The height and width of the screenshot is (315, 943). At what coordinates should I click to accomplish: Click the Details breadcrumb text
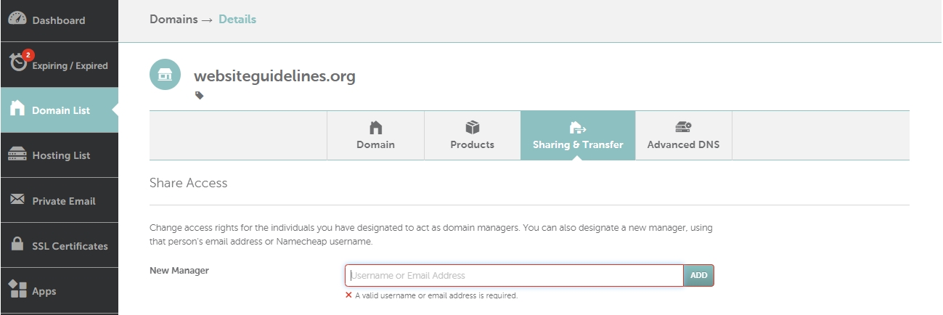click(237, 20)
